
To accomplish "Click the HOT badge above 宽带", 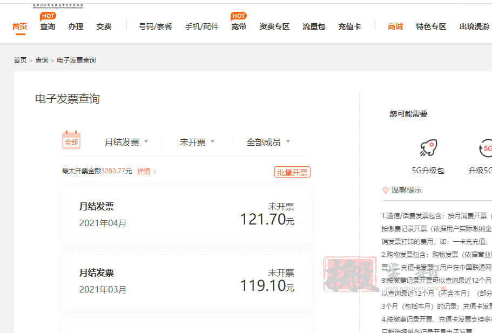I will [239, 16].
